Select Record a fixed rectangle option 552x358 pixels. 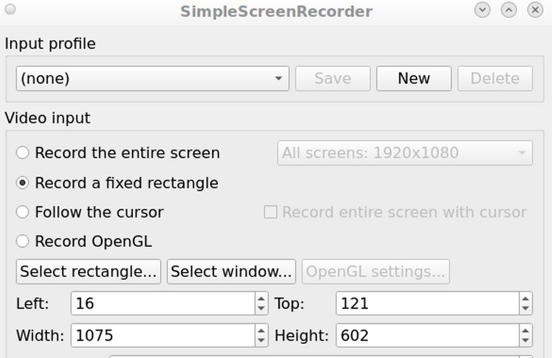[x=23, y=183]
